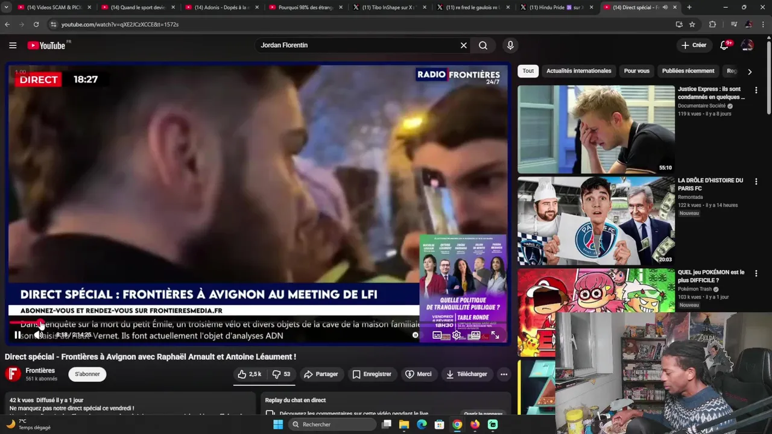This screenshot has height=434, width=772.
Task: Open options for Pokémon difficile video
Action: 756,273
